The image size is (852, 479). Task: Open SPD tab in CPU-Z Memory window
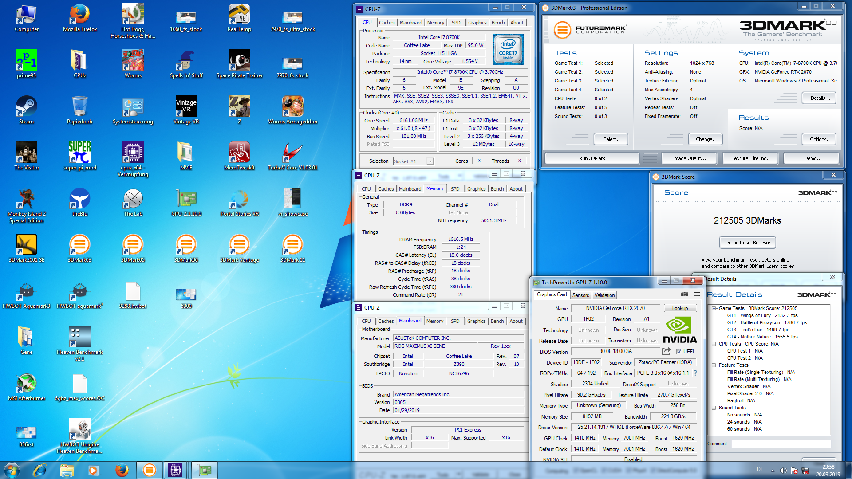455,189
